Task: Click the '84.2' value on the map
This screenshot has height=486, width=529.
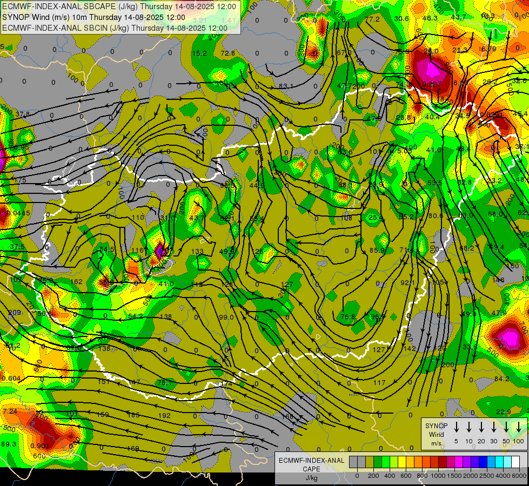Action: point(501,379)
